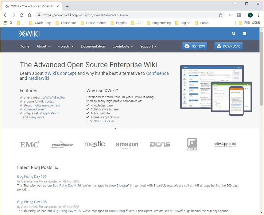Reload the page with refresh icon
Screen dimensions: 264x215
[21, 15]
